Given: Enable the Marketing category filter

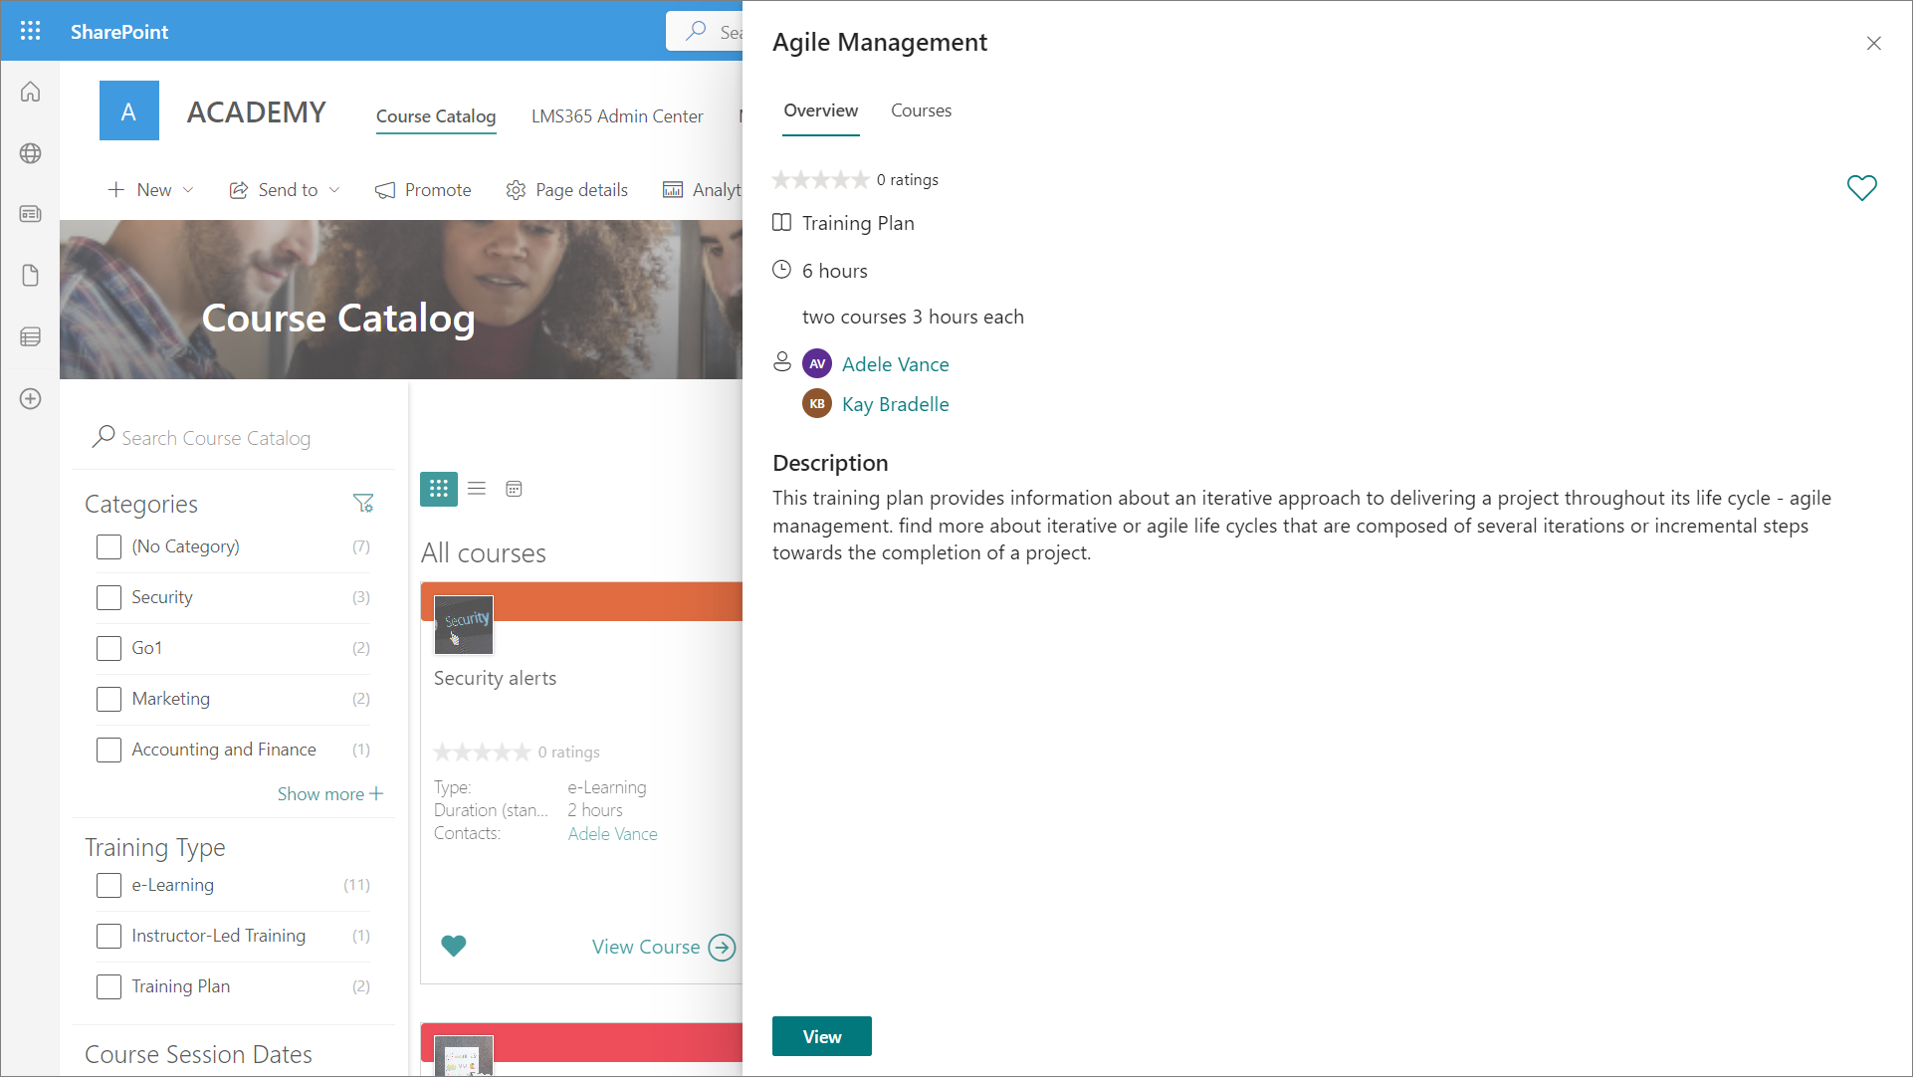Looking at the screenshot, I should pos(108,699).
